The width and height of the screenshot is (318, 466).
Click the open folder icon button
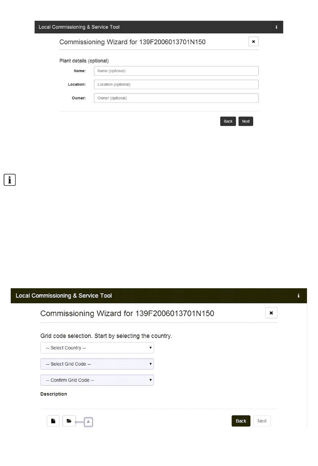pyautogui.click(x=69, y=421)
